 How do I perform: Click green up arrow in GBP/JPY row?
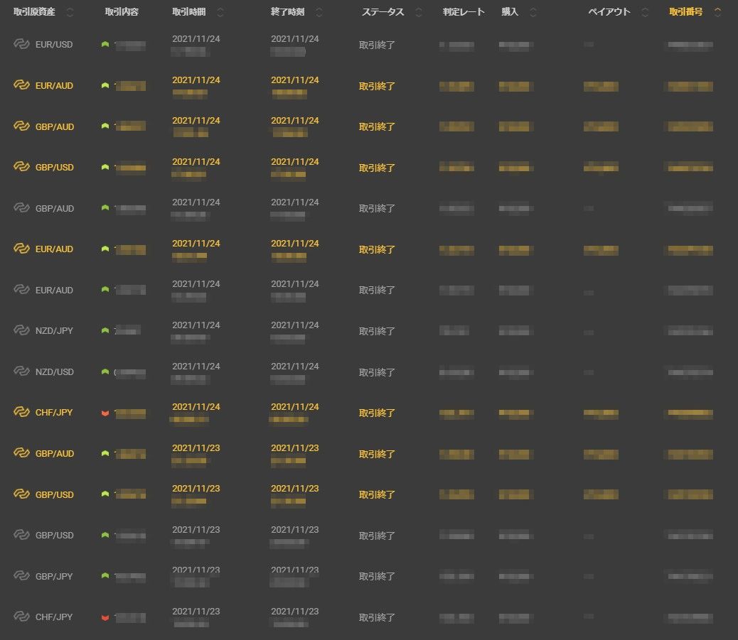click(x=105, y=576)
